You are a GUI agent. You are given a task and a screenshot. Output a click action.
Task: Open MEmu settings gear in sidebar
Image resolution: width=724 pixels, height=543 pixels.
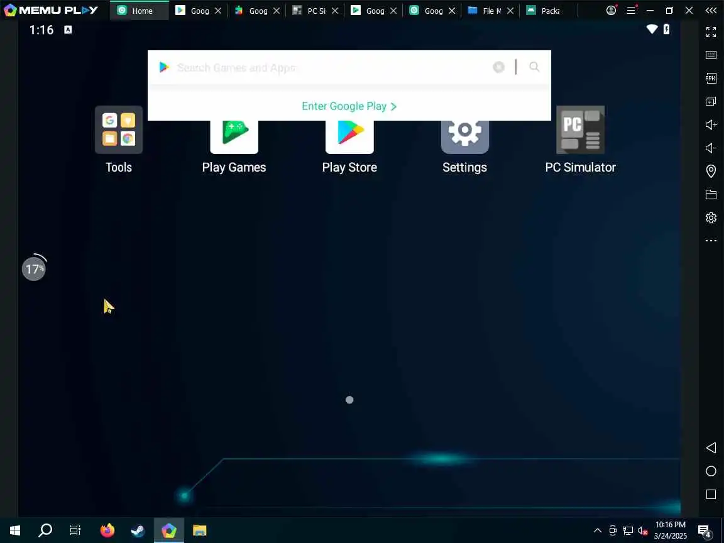711,217
